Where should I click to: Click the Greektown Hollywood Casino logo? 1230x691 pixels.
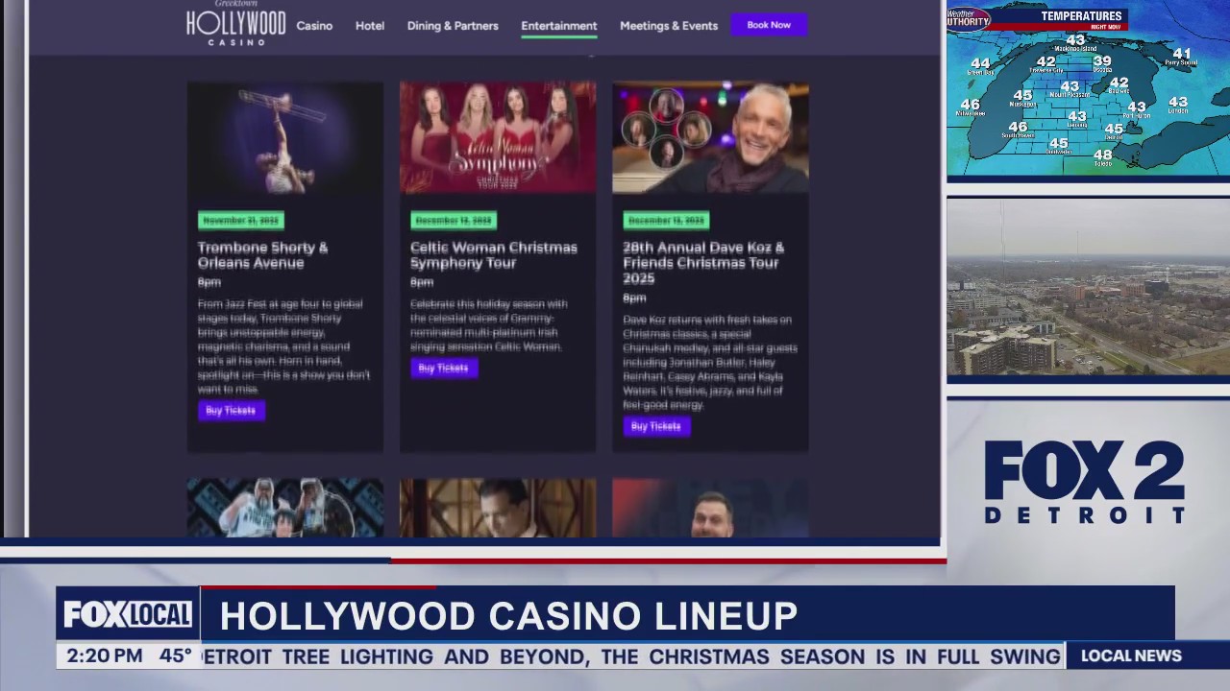tap(234, 26)
